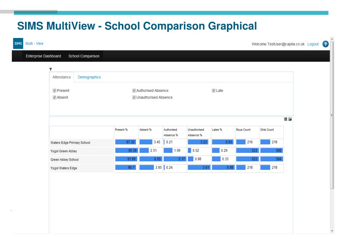Click the 3.45 absent value
The height and width of the screenshot is (240, 346).
coord(157,142)
